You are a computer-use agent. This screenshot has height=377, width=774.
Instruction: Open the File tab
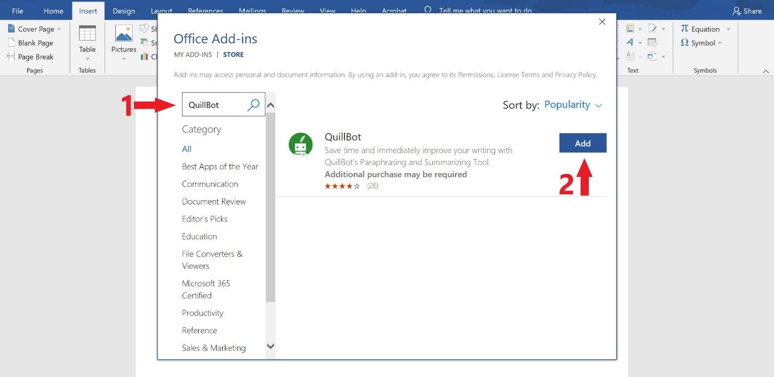[x=17, y=11]
